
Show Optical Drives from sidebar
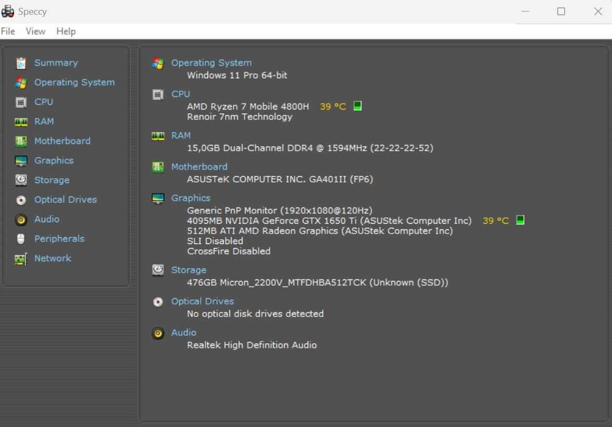[x=65, y=199]
